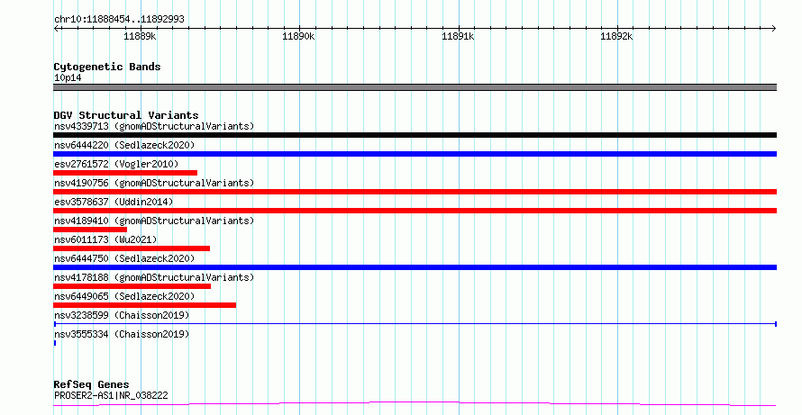Click the blue nsv6444750 variant bar
This screenshot has height=415, width=802.
415,267
